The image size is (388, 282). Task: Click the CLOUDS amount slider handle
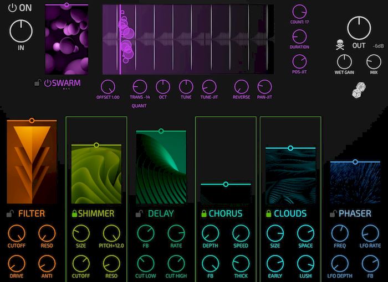290,148
